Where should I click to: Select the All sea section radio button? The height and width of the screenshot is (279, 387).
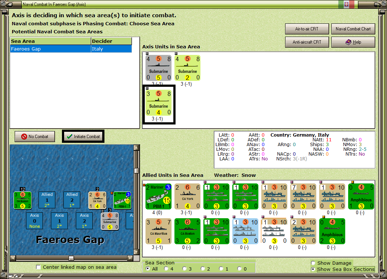click(x=148, y=269)
